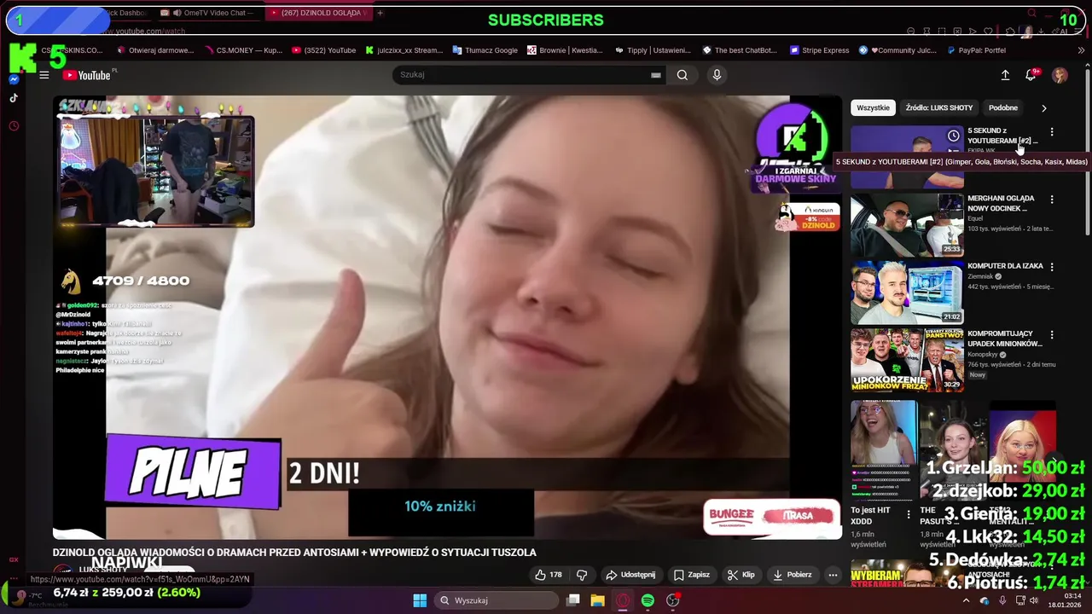Click the microphone icon in system tray
Image resolution: width=1092 pixels, height=614 pixels.
[x=1002, y=600]
